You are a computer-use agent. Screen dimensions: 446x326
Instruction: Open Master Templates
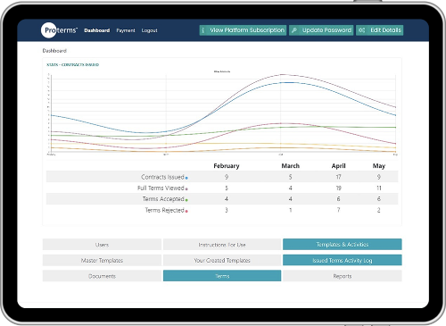point(102,260)
